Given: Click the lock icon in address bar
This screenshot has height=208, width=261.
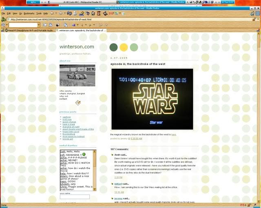Looking at the screenshot, I should 254,19.
